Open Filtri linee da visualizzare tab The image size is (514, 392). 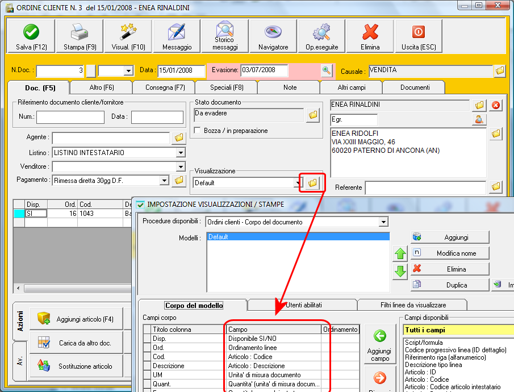(413, 305)
